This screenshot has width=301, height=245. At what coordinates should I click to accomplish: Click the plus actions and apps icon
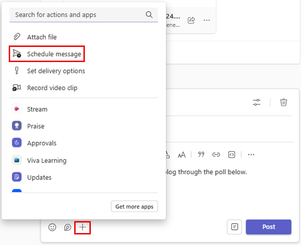[83, 227]
